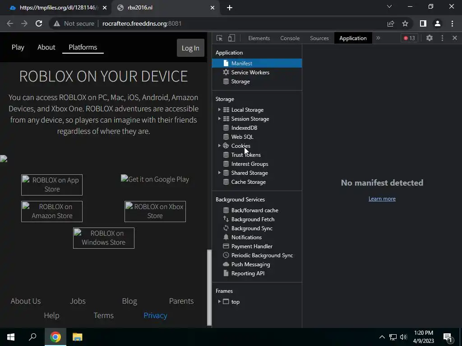Expand the Shared Storage arrow
Image resolution: width=462 pixels, height=346 pixels.
pos(219,173)
